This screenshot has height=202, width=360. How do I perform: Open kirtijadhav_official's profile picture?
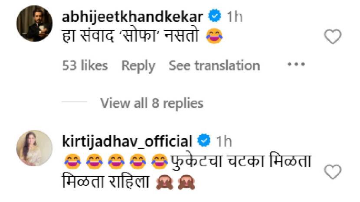(34, 148)
